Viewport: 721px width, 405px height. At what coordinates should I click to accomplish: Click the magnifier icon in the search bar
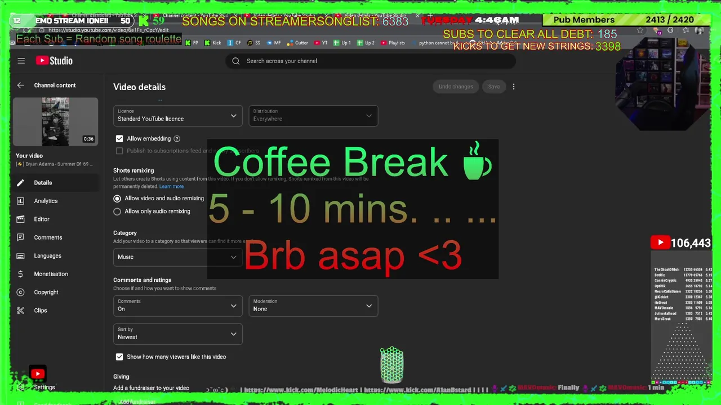(236, 61)
